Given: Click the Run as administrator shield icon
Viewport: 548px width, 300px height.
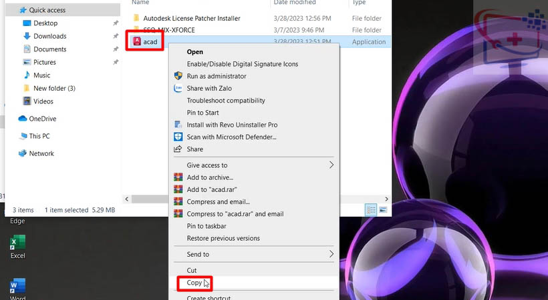Looking at the screenshot, I should tap(178, 76).
